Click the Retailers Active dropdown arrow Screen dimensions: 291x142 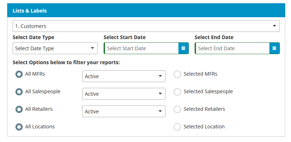(x=160, y=111)
